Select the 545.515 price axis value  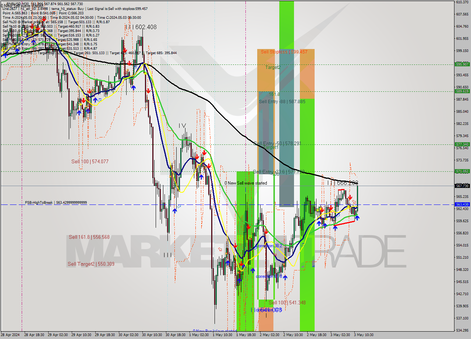pos(462,282)
